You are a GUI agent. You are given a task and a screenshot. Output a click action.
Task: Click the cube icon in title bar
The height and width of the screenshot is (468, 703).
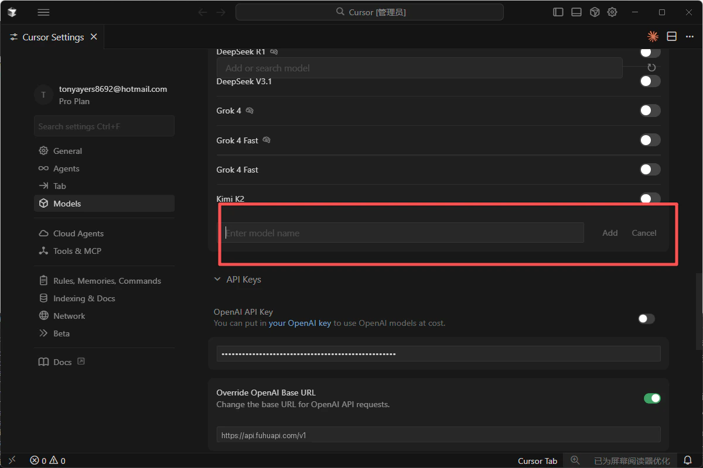click(x=595, y=12)
